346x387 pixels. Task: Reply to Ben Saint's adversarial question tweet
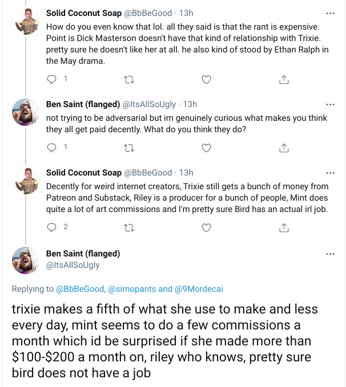pos(51,148)
